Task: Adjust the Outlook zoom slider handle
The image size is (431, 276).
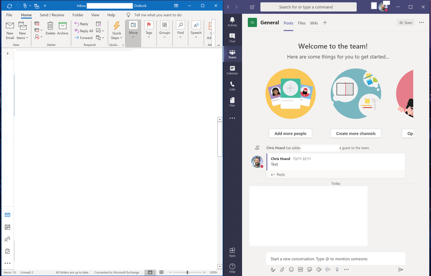Action: click(187, 273)
